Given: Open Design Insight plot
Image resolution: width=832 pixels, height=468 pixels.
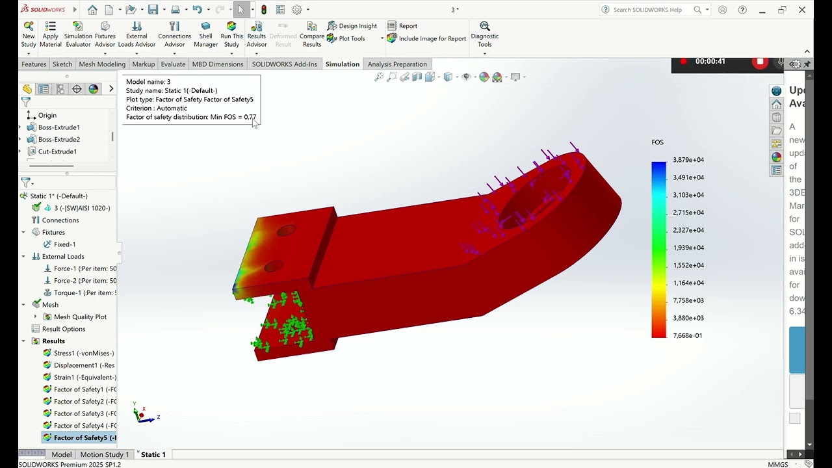Looking at the screenshot, I should click(x=352, y=26).
